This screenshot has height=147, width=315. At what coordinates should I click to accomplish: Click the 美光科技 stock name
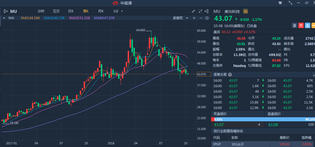click(232, 11)
